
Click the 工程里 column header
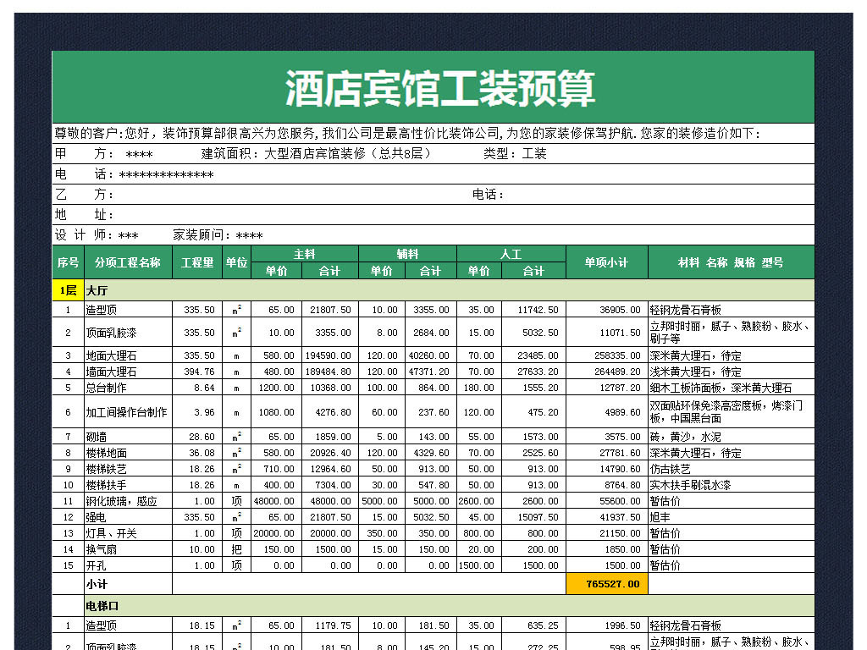point(197,262)
